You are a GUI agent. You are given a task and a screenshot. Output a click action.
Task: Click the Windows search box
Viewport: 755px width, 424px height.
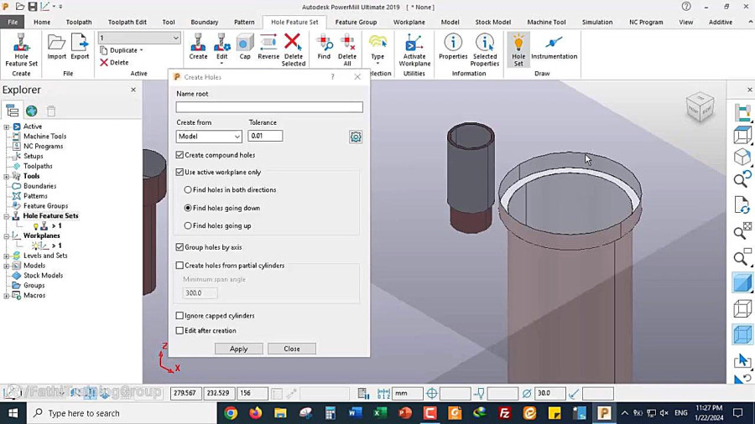[x=122, y=413]
